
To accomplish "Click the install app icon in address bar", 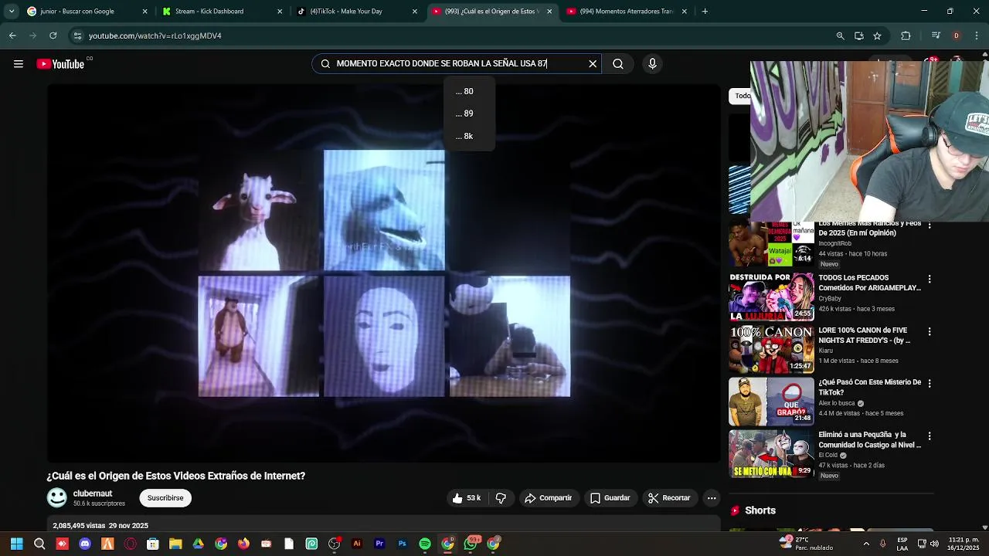I will 858,36.
